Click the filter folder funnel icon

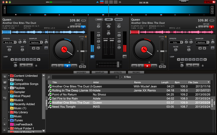5,88
